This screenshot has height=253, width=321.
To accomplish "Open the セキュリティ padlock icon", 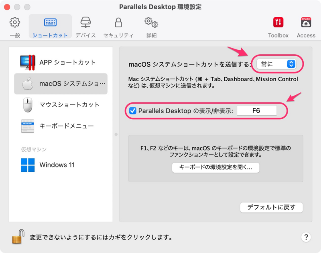I will tap(118, 22).
